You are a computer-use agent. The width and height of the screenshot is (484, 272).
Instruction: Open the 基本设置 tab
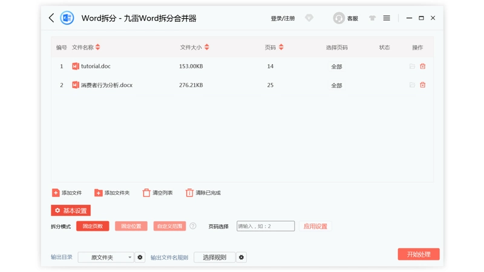click(71, 210)
